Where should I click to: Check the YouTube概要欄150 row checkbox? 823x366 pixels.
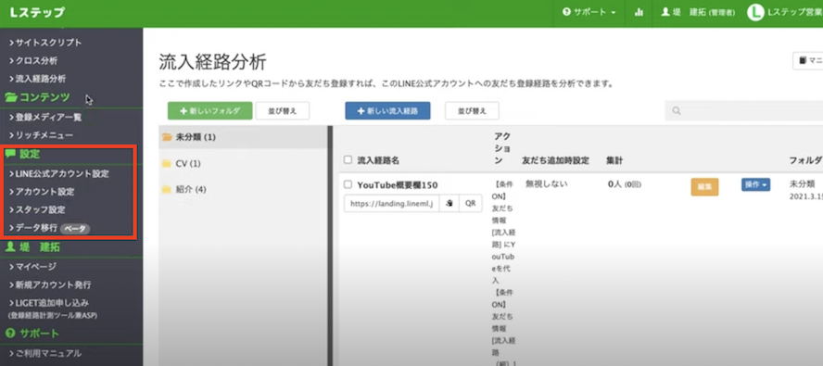tap(348, 184)
